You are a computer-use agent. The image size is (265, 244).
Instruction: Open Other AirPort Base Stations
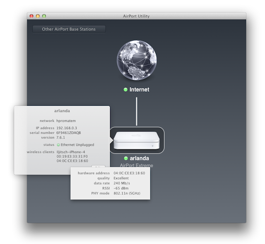pyautogui.click(x=69, y=29)
